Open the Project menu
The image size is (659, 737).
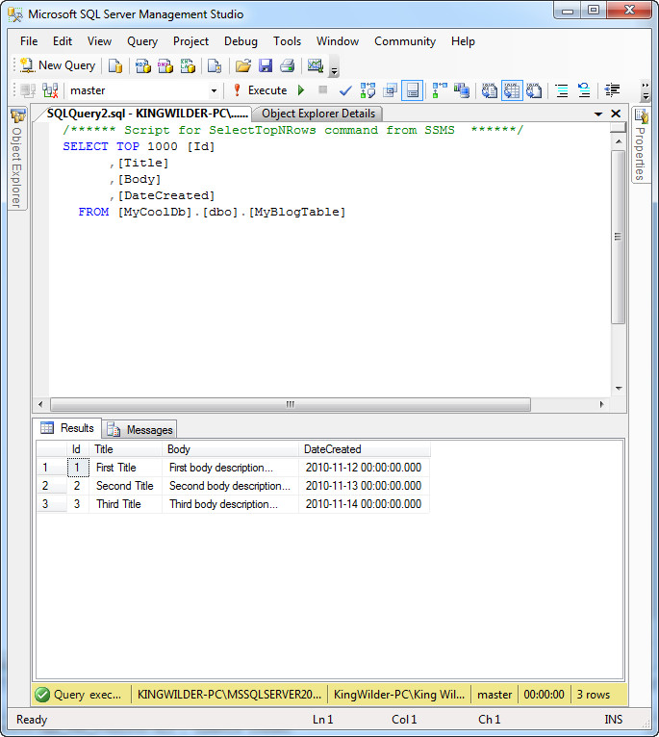190,41
